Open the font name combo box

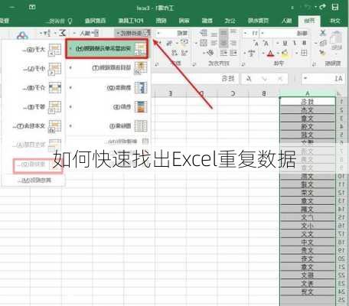pyautogui.click(x=285, y=33)
